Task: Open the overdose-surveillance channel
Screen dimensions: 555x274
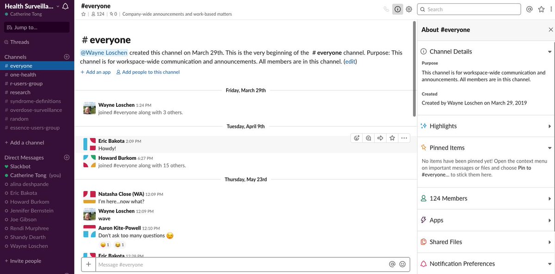Action: click(x=37, y=110)
